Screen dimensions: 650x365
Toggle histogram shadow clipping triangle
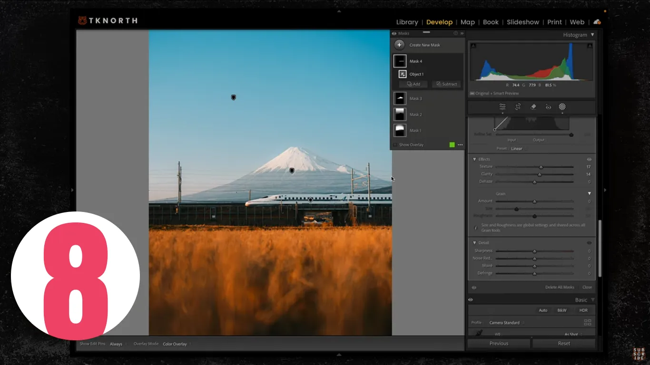(473, 46)
